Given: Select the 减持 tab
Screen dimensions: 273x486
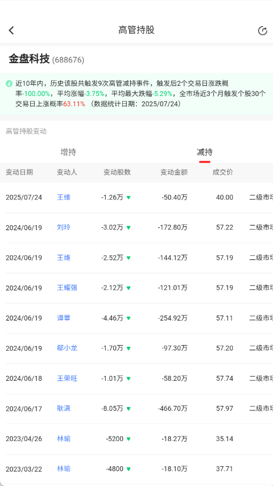Looking at the screenshot, I should point(205,152).
